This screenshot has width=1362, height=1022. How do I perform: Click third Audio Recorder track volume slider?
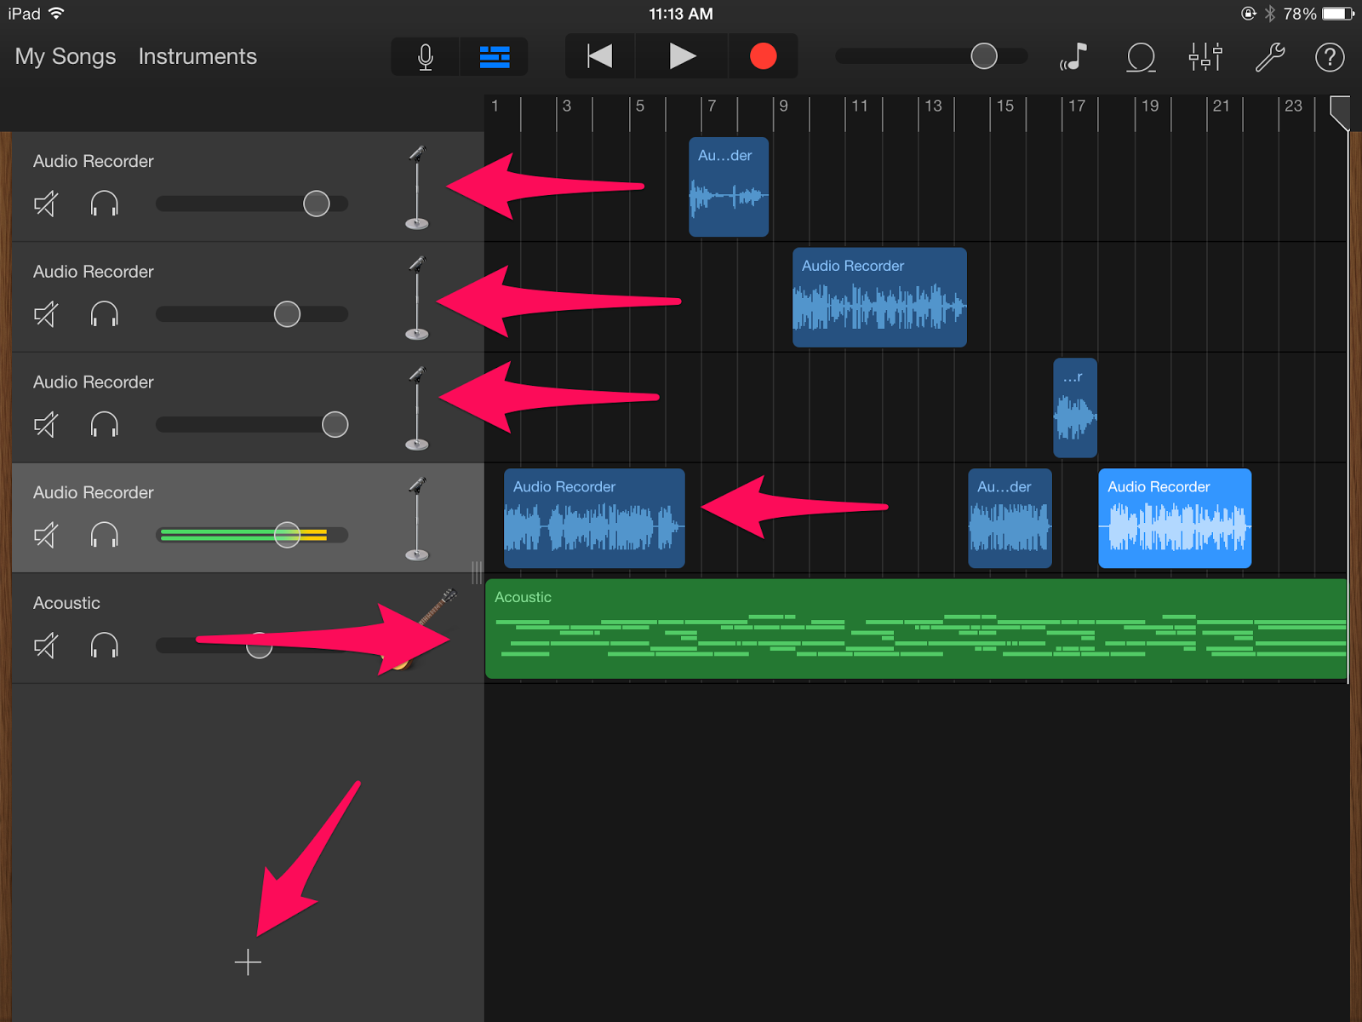[252, 424]
